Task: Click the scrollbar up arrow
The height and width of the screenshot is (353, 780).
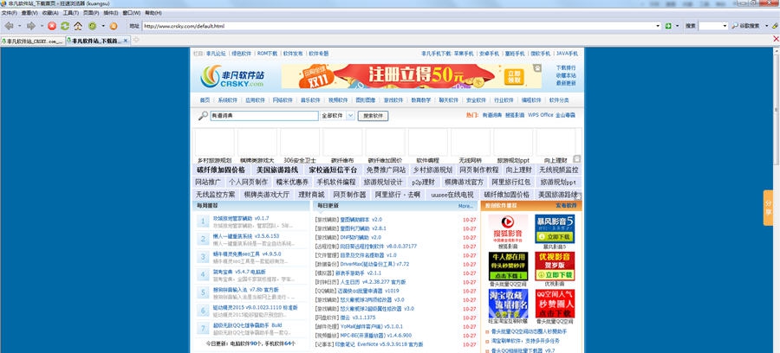Action: tap(777, 51)
